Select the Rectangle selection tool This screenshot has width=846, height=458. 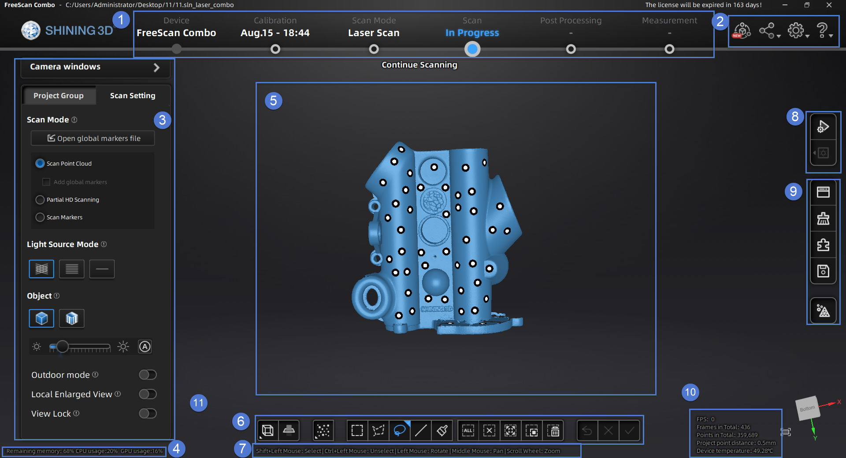(357, 431)
